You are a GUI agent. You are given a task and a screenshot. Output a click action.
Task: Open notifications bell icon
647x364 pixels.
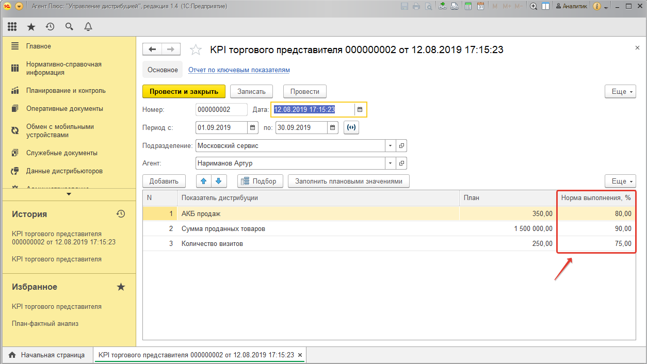pyautogui.click(x=88, y=27)
